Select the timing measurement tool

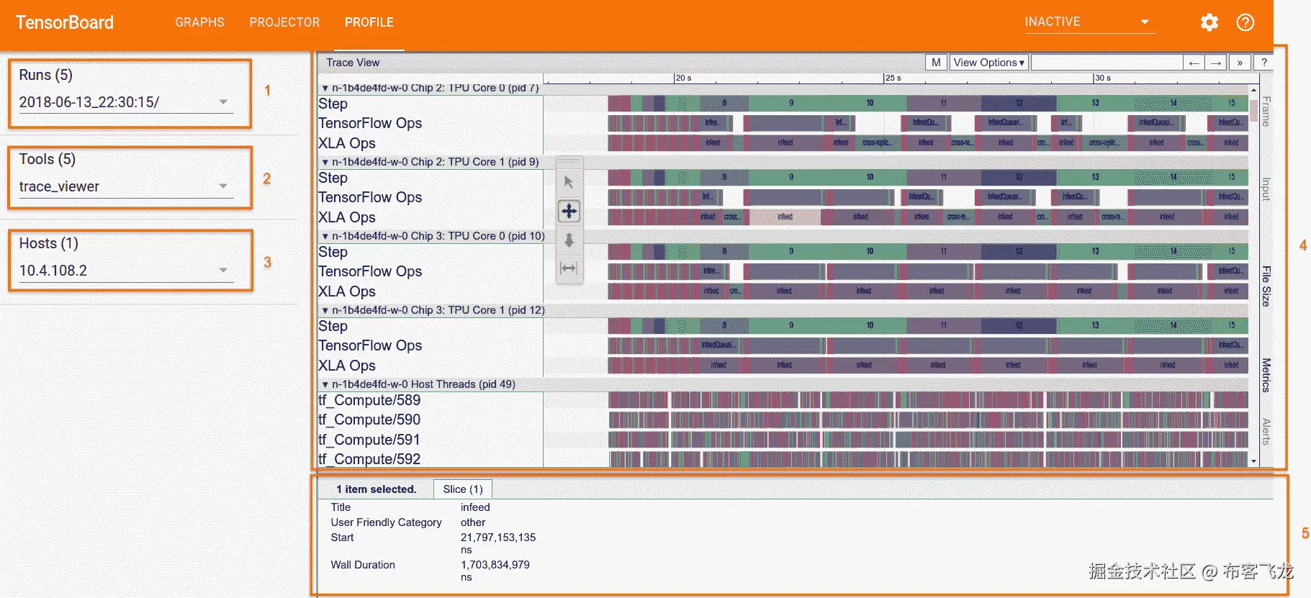tap(569, 268)
